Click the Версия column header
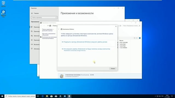Screen dimensions: 175x98 click(x=121, y=41)
